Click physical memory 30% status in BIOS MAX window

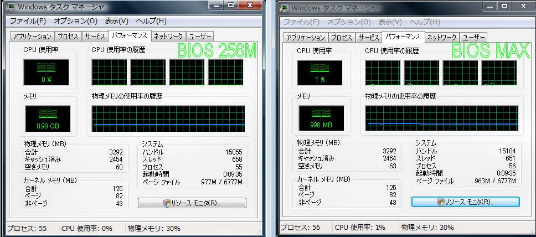click(x=427, y=228)
